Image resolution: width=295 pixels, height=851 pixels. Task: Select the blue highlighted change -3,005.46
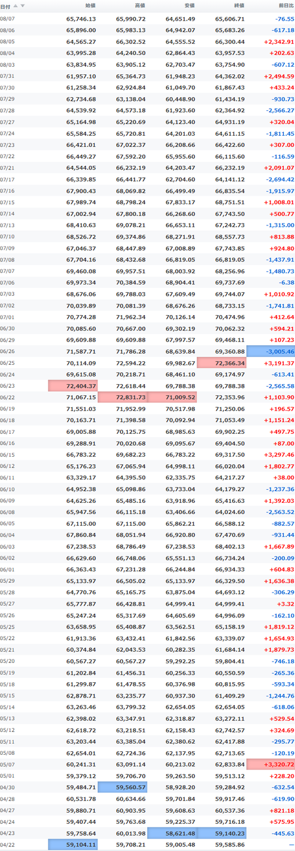point(271,351)
